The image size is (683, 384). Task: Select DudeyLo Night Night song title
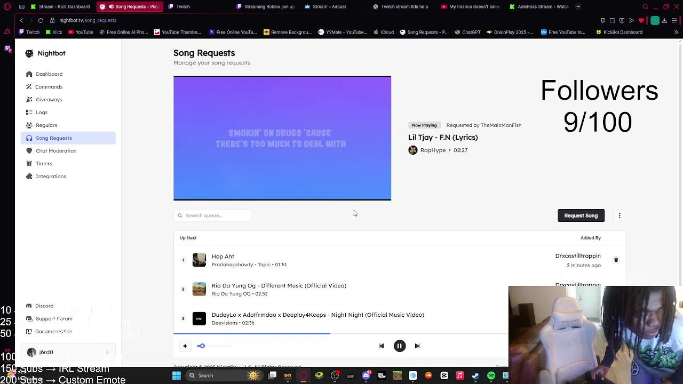click(x=317, y=315)
